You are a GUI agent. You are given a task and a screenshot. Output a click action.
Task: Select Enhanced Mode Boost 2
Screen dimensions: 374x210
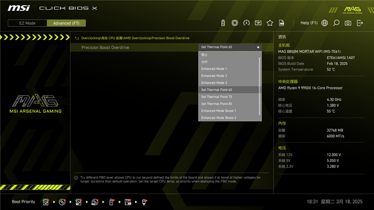[229, 118]
